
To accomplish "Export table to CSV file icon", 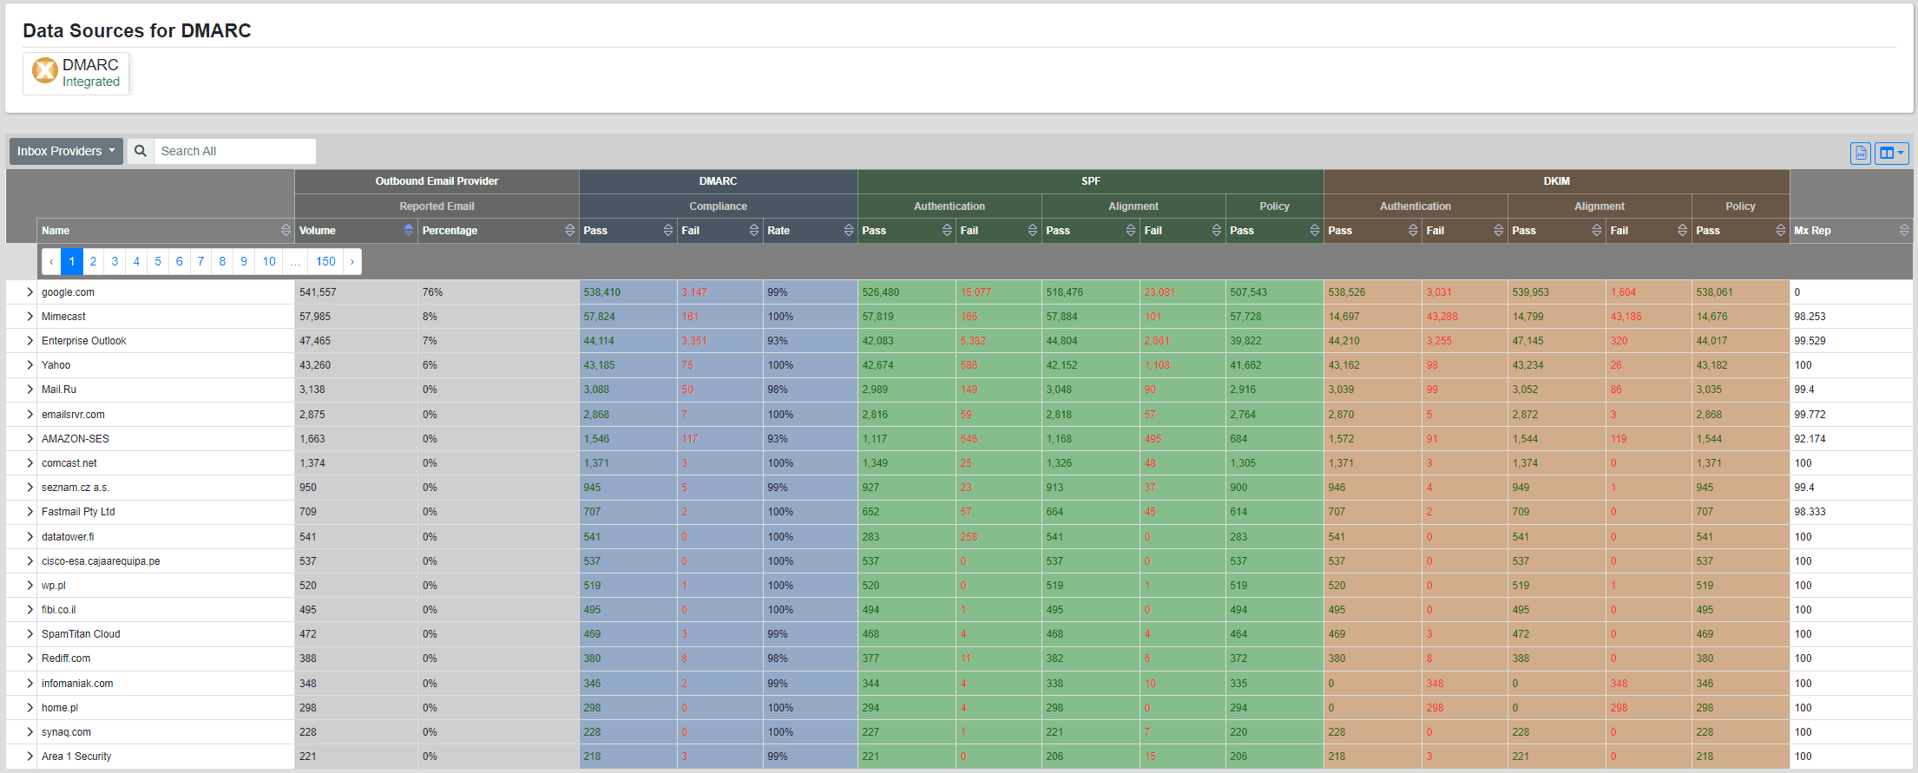I will point(1861,153).
